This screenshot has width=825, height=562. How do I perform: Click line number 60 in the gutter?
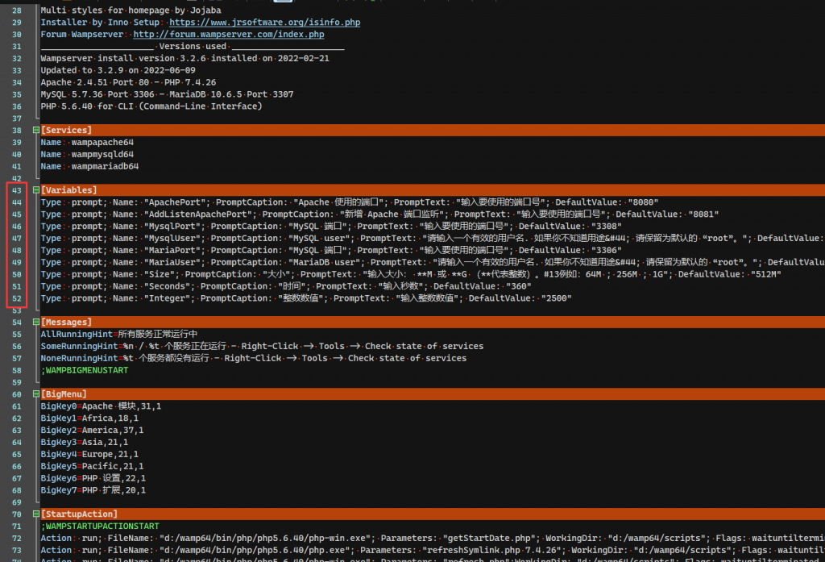(x=17, y=394)
